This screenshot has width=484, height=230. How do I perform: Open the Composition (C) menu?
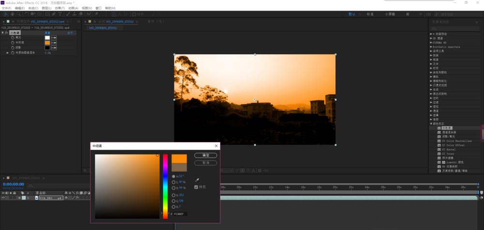33,8
